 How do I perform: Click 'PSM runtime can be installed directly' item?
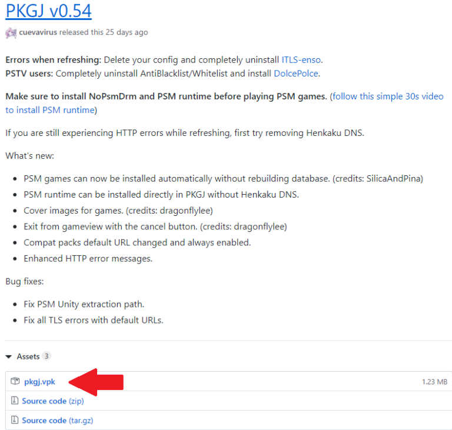click(161, 195)
